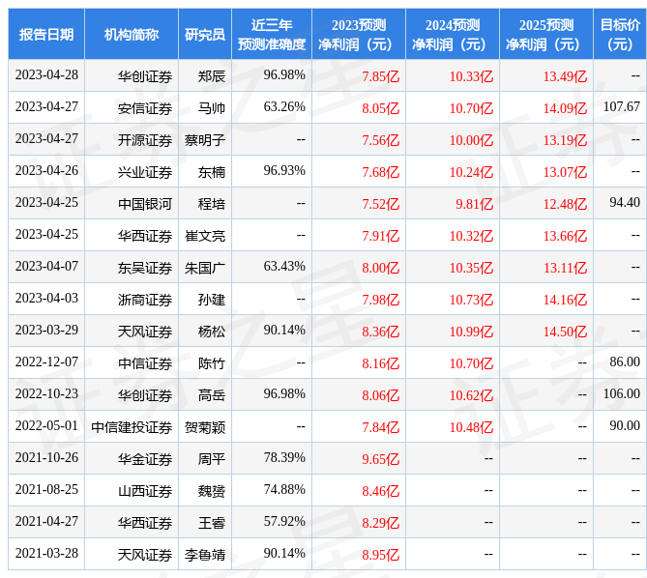The width and height of the screenshot is (647, 578).
Task: Click researcher name 王睿
Action: click(x=211, y=523)
